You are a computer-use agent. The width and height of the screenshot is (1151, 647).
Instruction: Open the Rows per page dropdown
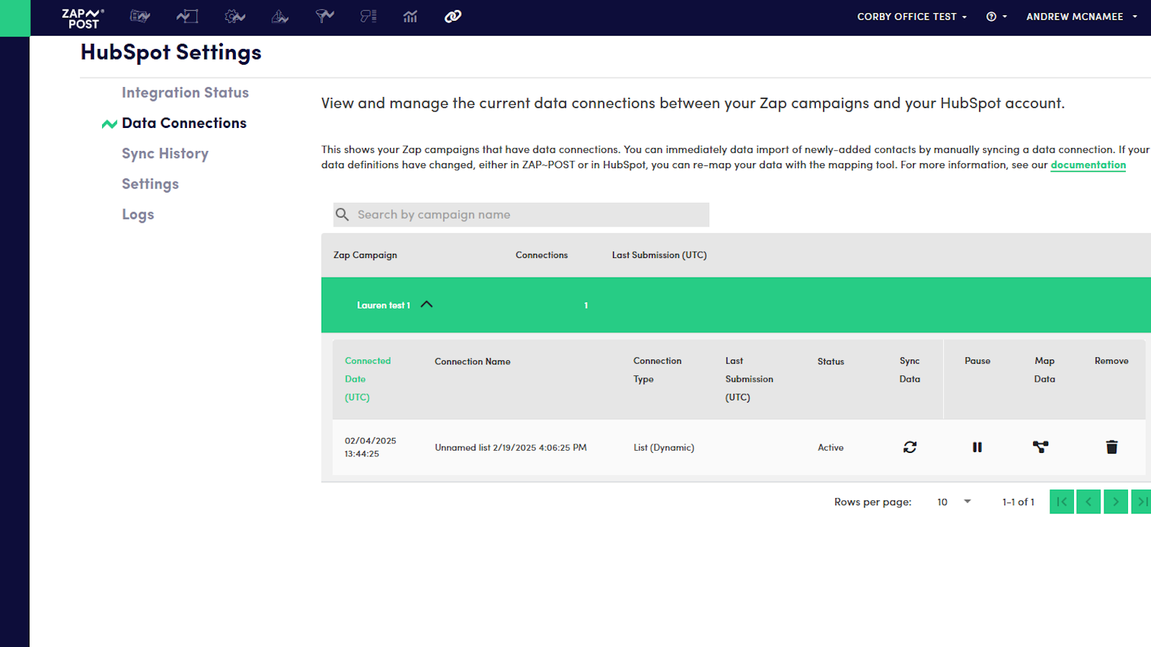point(954,502)
